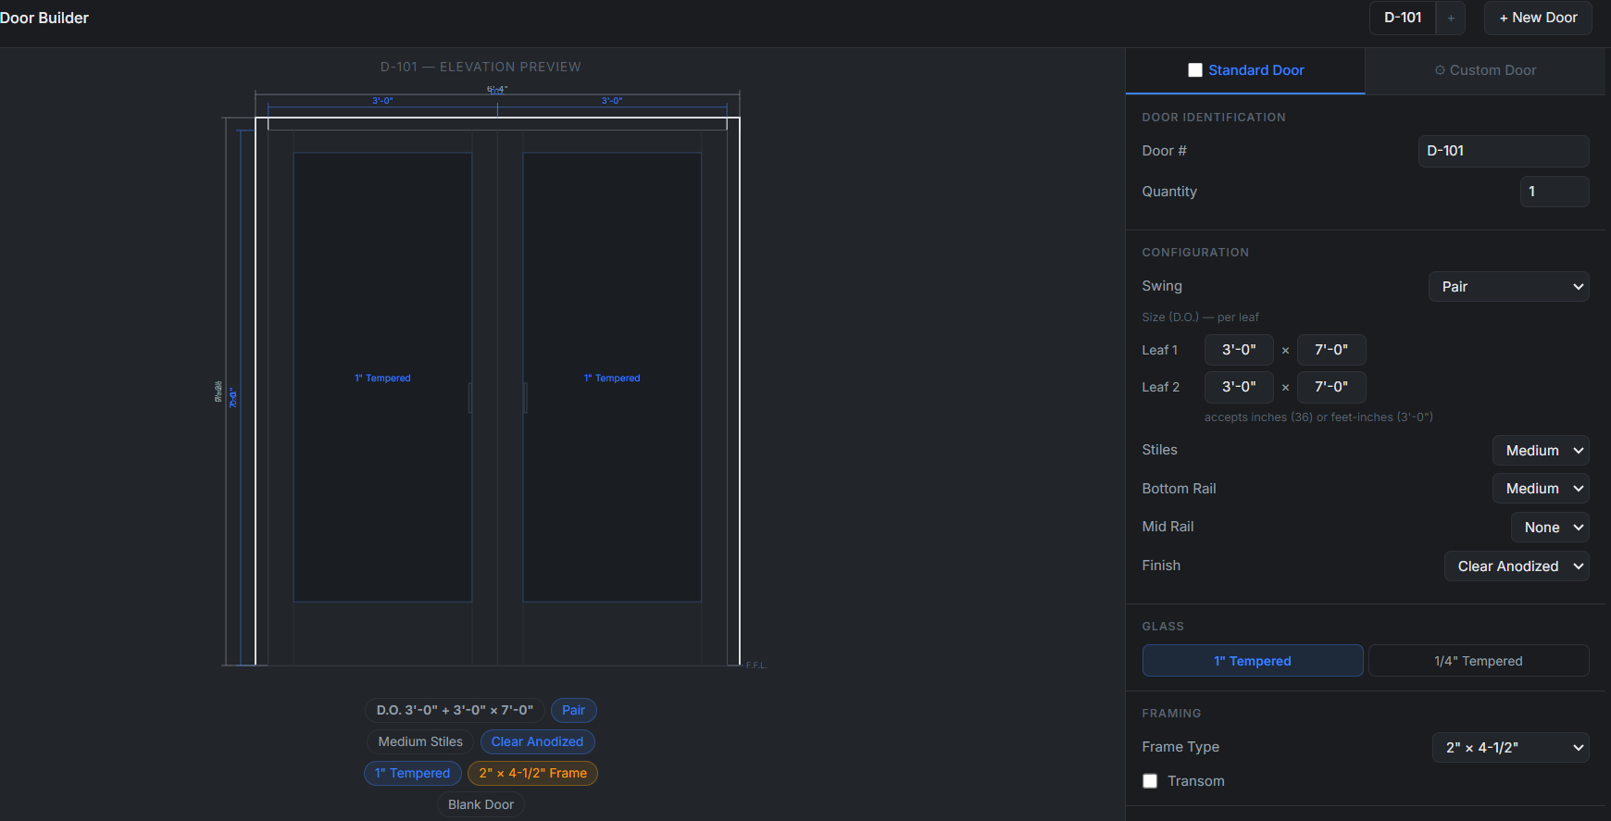
Task: Click the Medium Stiles badge
Action: [420, 741]
